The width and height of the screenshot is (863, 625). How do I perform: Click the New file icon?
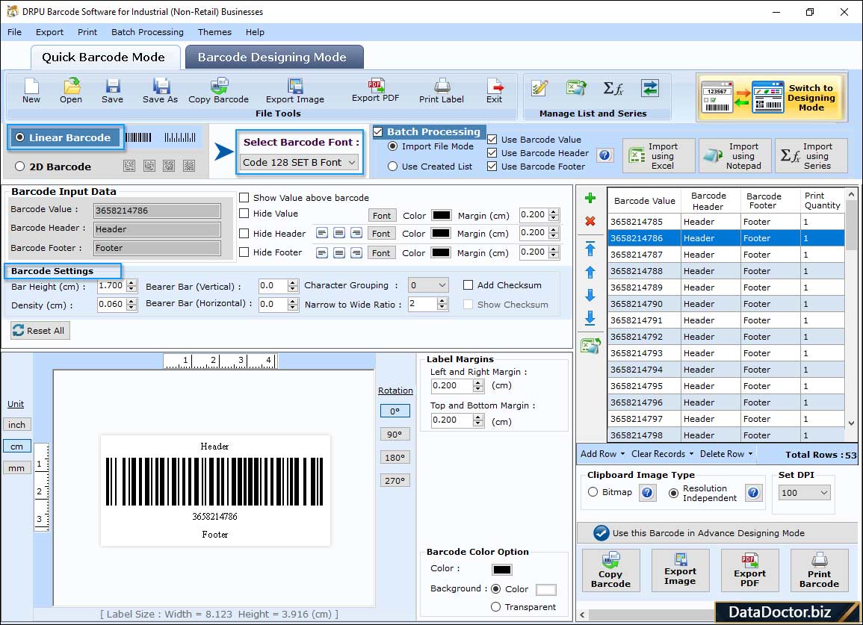[31, 91]
